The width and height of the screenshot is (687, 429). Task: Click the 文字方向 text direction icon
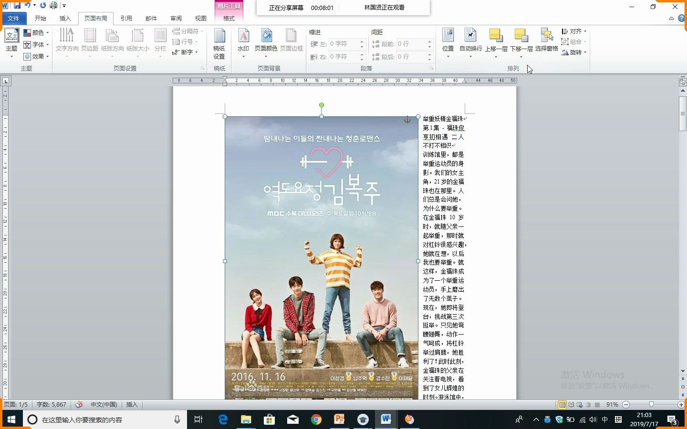[67, 36]
